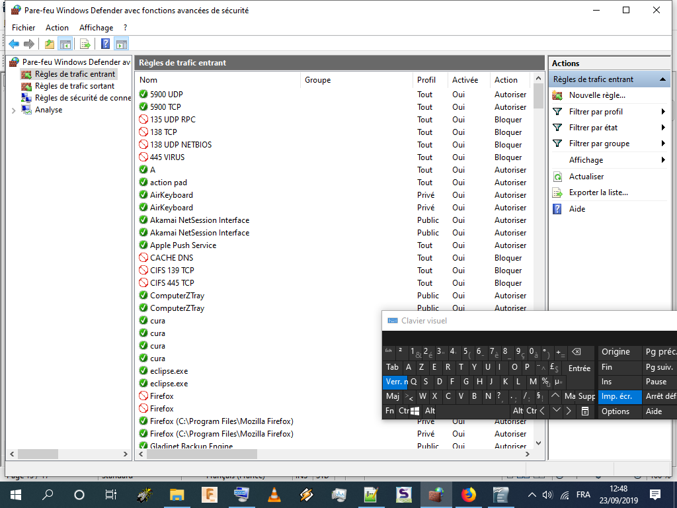
Task: Click Actualiser in the Actions pane
Action: pyautogui.click(x=586, y=177)
